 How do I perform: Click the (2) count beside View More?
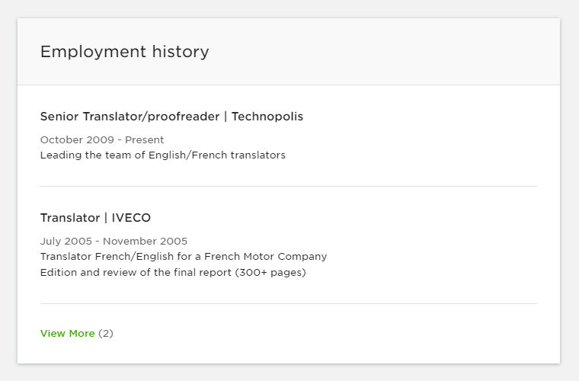click(106, 334)
